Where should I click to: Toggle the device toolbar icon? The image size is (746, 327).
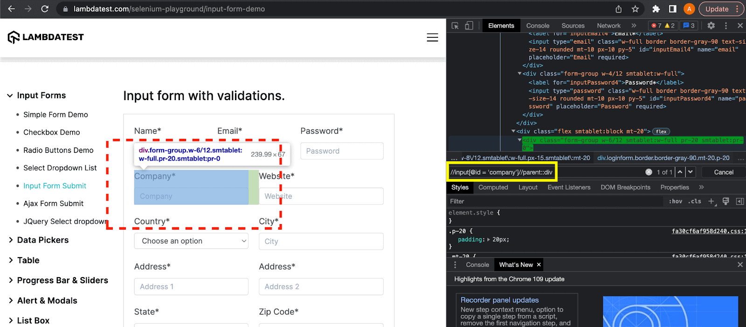click(469, 26)
